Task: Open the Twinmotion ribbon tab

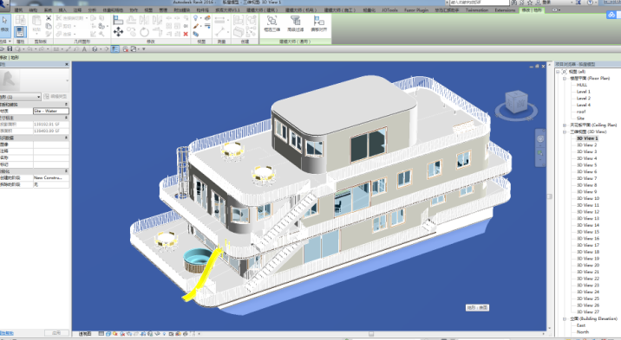Action: click(x=477, y=10)
